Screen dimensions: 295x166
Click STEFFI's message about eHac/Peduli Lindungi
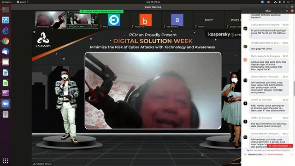point(269,125)
